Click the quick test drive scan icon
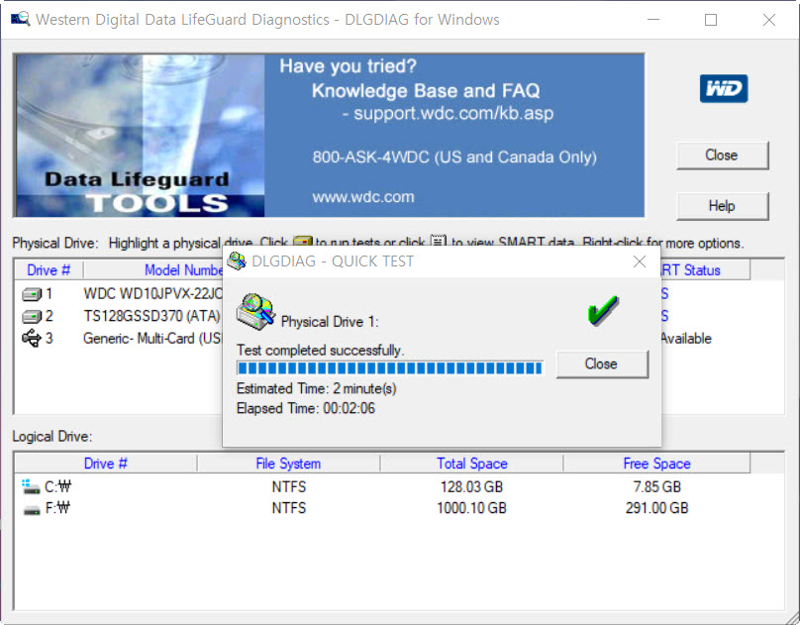The width and height of the screenshot is (800, 625). [x=255, y=311]
